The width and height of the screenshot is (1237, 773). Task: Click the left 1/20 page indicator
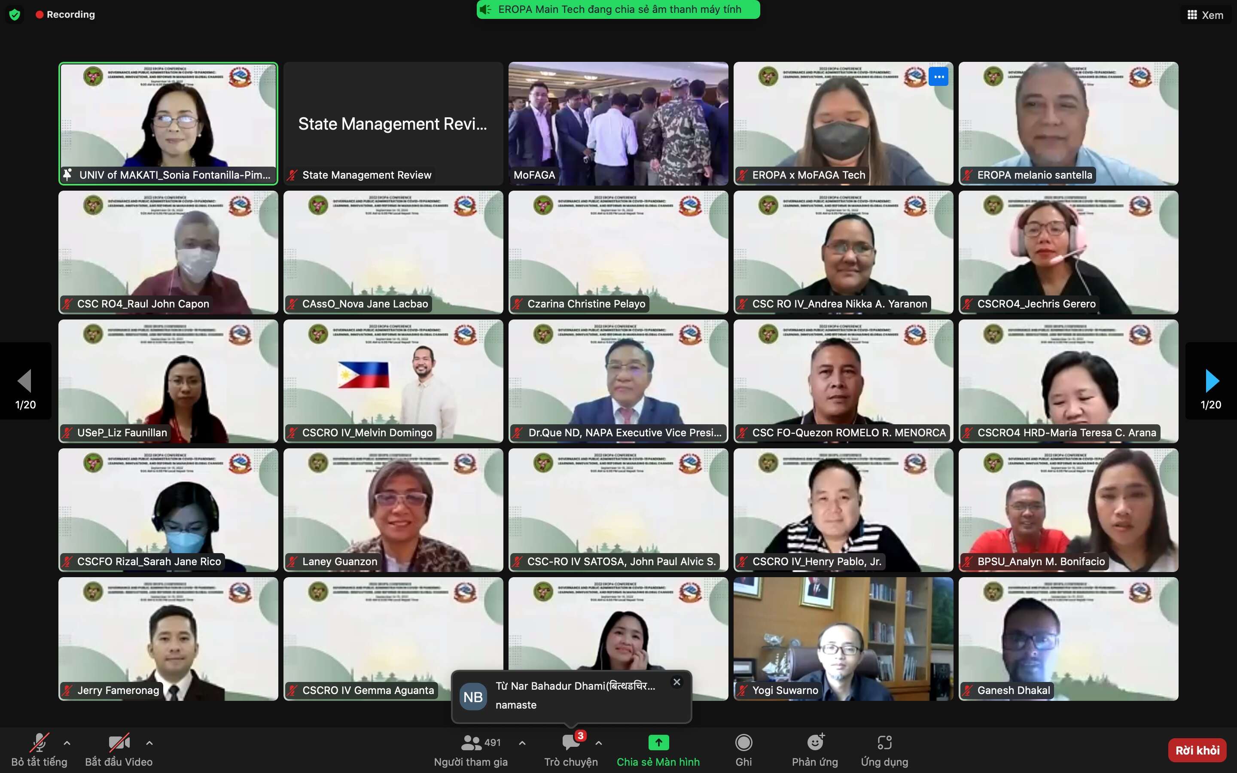[x=26, y=405]
